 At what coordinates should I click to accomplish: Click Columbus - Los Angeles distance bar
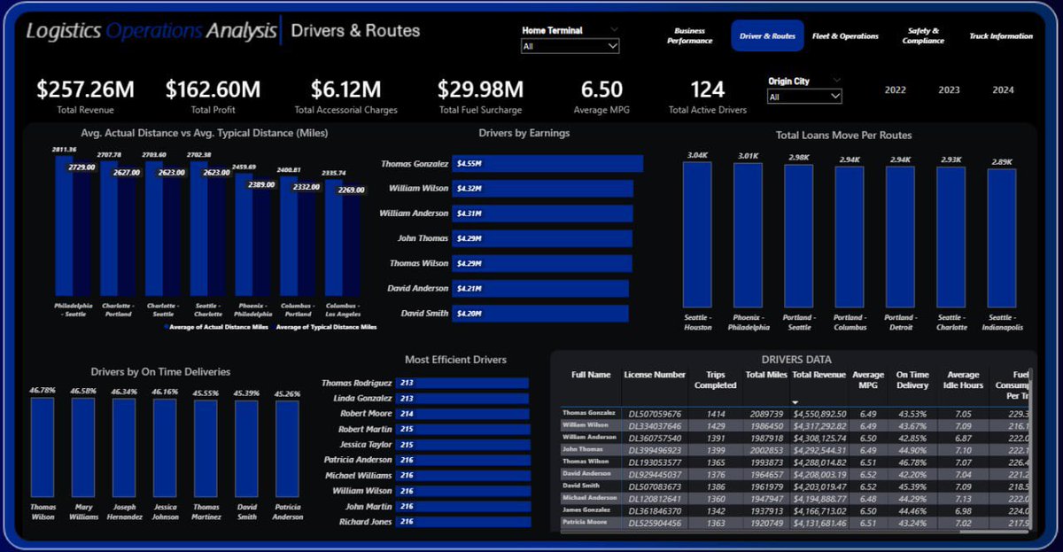(334, 237)
